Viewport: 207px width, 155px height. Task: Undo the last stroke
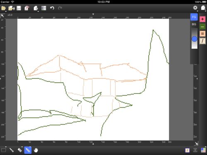[52, 8]
